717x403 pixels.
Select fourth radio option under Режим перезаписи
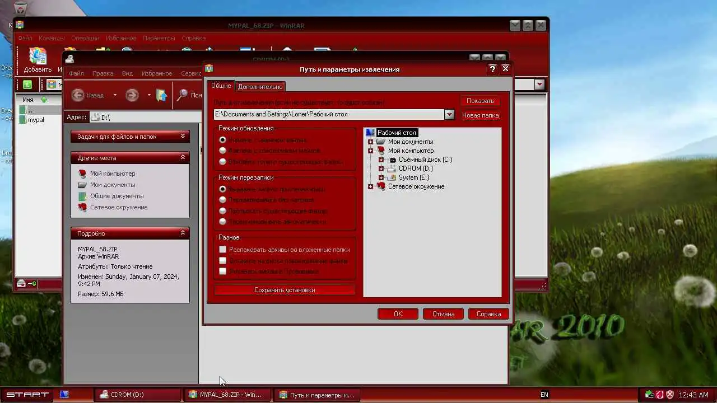222,222
